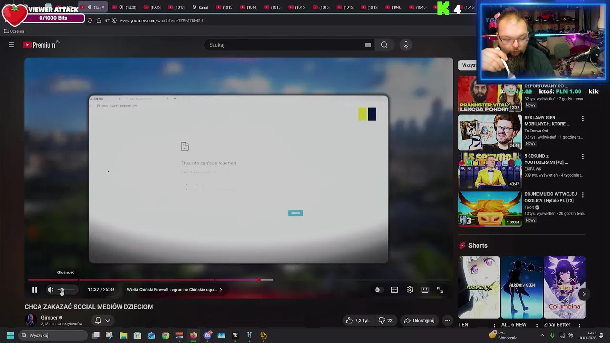Open the system tray volume icon
The height and width of the screenshot is (343, 610).
coord(571,335)
